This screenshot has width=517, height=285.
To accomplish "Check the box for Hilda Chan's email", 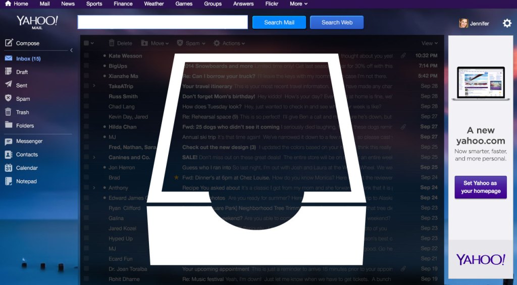I will [x=86, y=126].
